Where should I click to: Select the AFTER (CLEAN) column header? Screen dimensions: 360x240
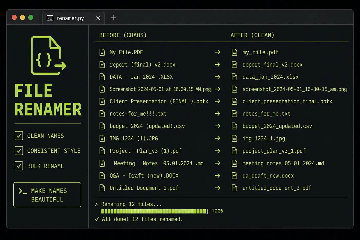pyautogui.click(x=252, y=35)
